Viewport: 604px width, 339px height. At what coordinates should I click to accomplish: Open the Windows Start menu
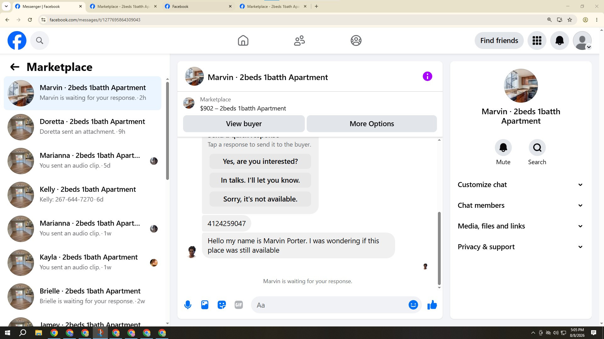click(x=8, y=333)
